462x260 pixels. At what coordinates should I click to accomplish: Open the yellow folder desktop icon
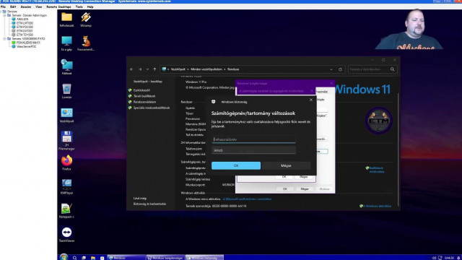[x=66, y=19]
